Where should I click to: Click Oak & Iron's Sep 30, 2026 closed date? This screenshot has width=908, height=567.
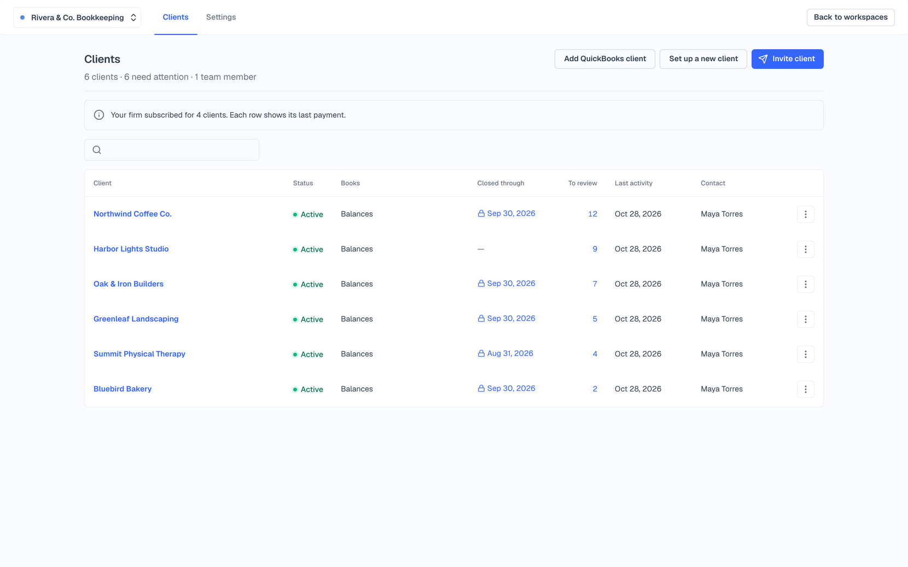[x=507, y=283]
